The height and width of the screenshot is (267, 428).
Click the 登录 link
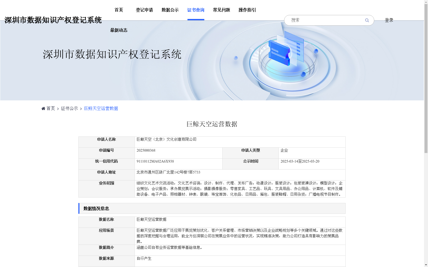click(x=389, y=20)
